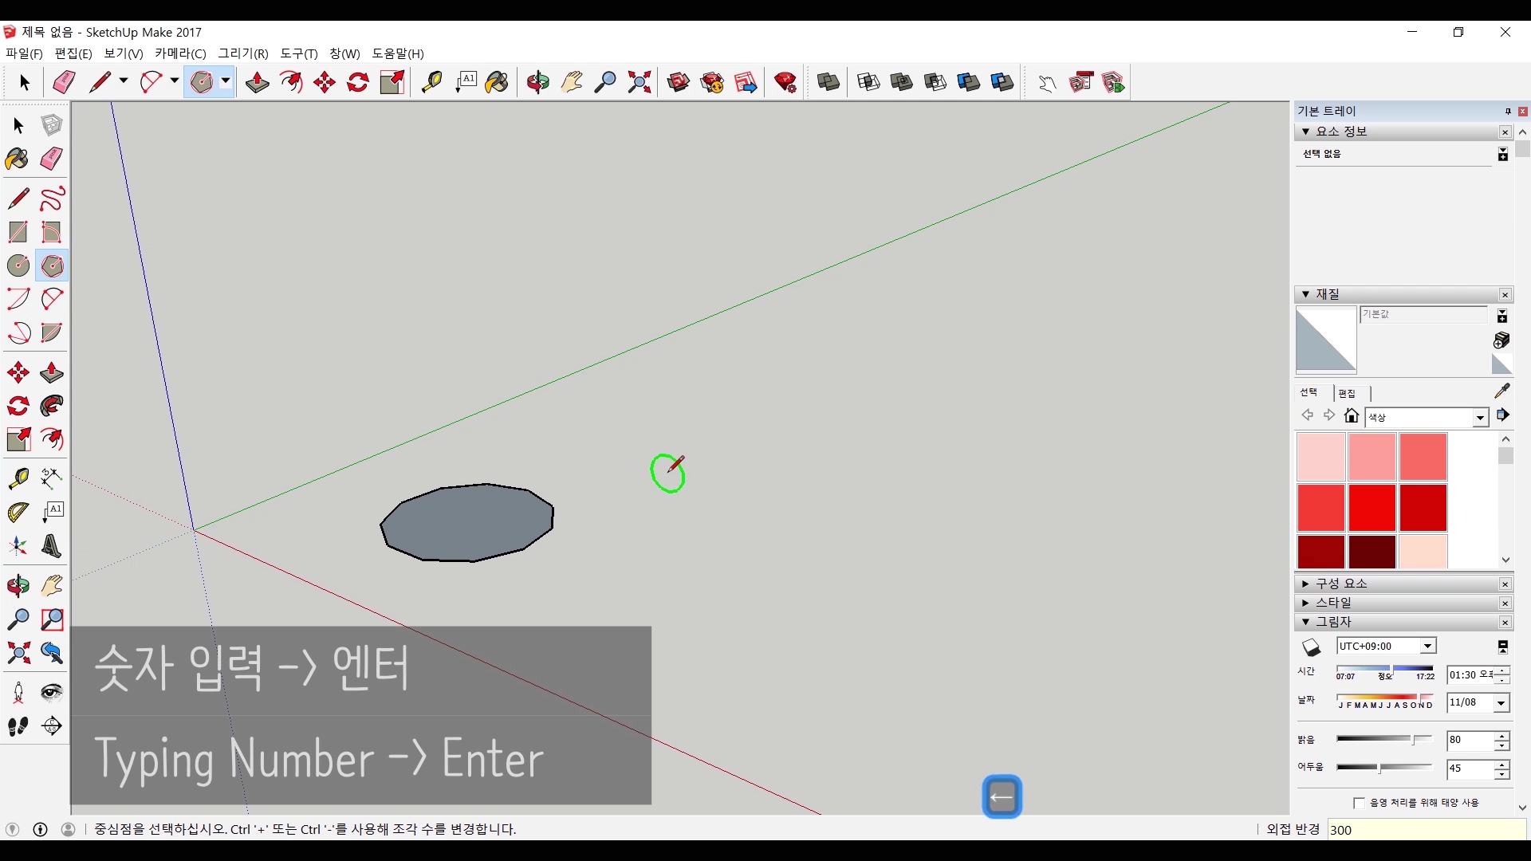
Task: Switch to the 편집 materials tab
Action: click(1347, 393)
